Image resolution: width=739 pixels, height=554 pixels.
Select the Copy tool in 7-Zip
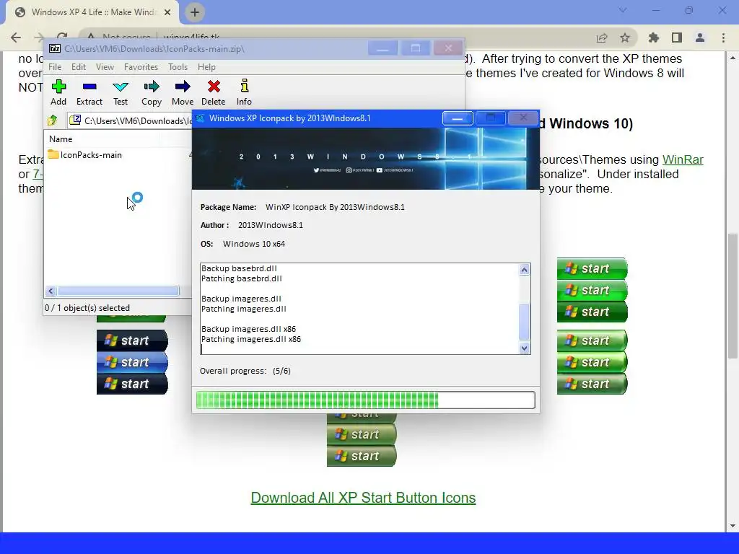click(152, 93)
